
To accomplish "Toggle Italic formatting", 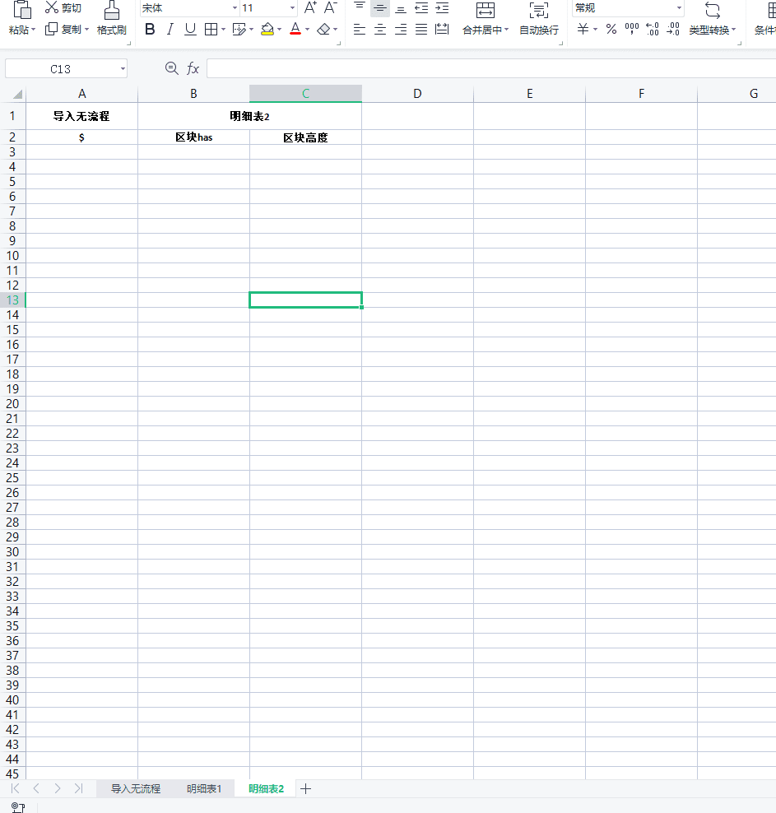I will [170, 30].
